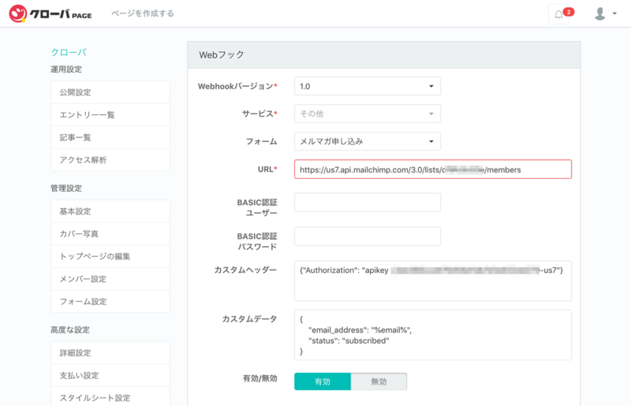Open フォーム設定 sidebar item
631x406 pixels.
click(x=110, y=301)
